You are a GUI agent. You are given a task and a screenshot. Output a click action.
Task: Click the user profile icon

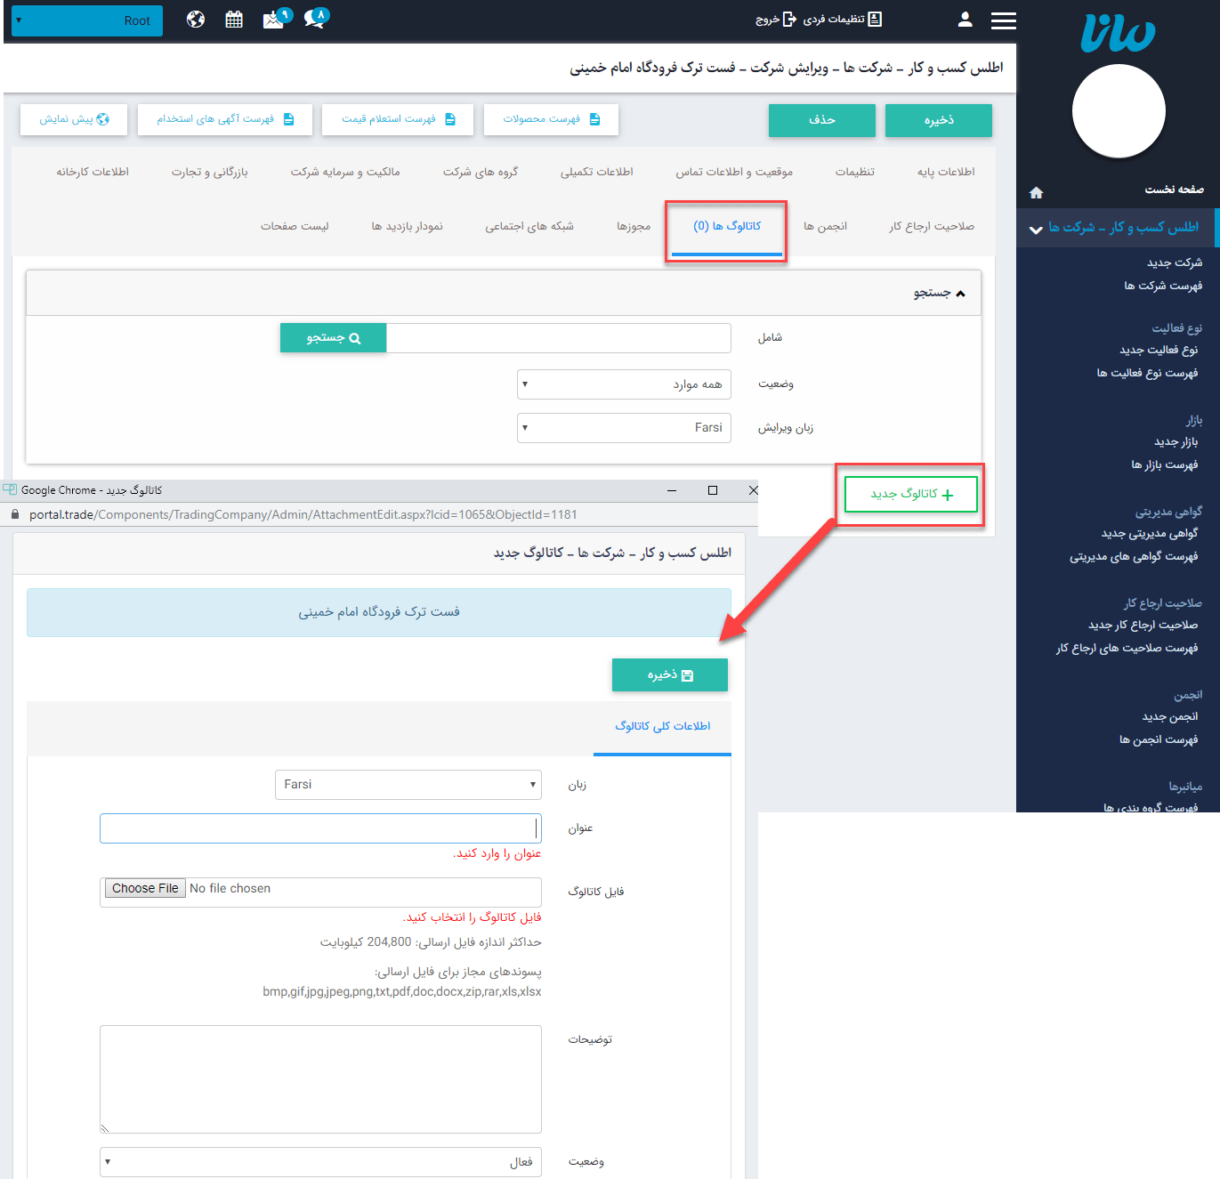[x=965, y=19]
